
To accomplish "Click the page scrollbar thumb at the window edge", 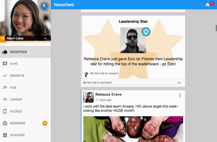I will click(216, 28).
